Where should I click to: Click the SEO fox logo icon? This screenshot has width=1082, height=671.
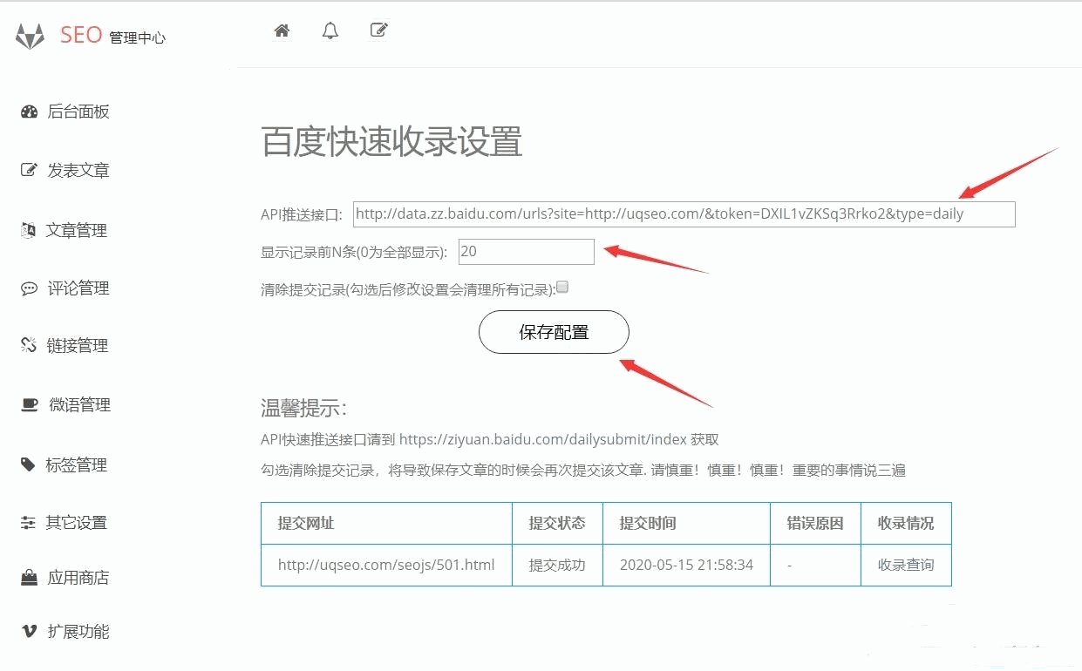point(31,37)
